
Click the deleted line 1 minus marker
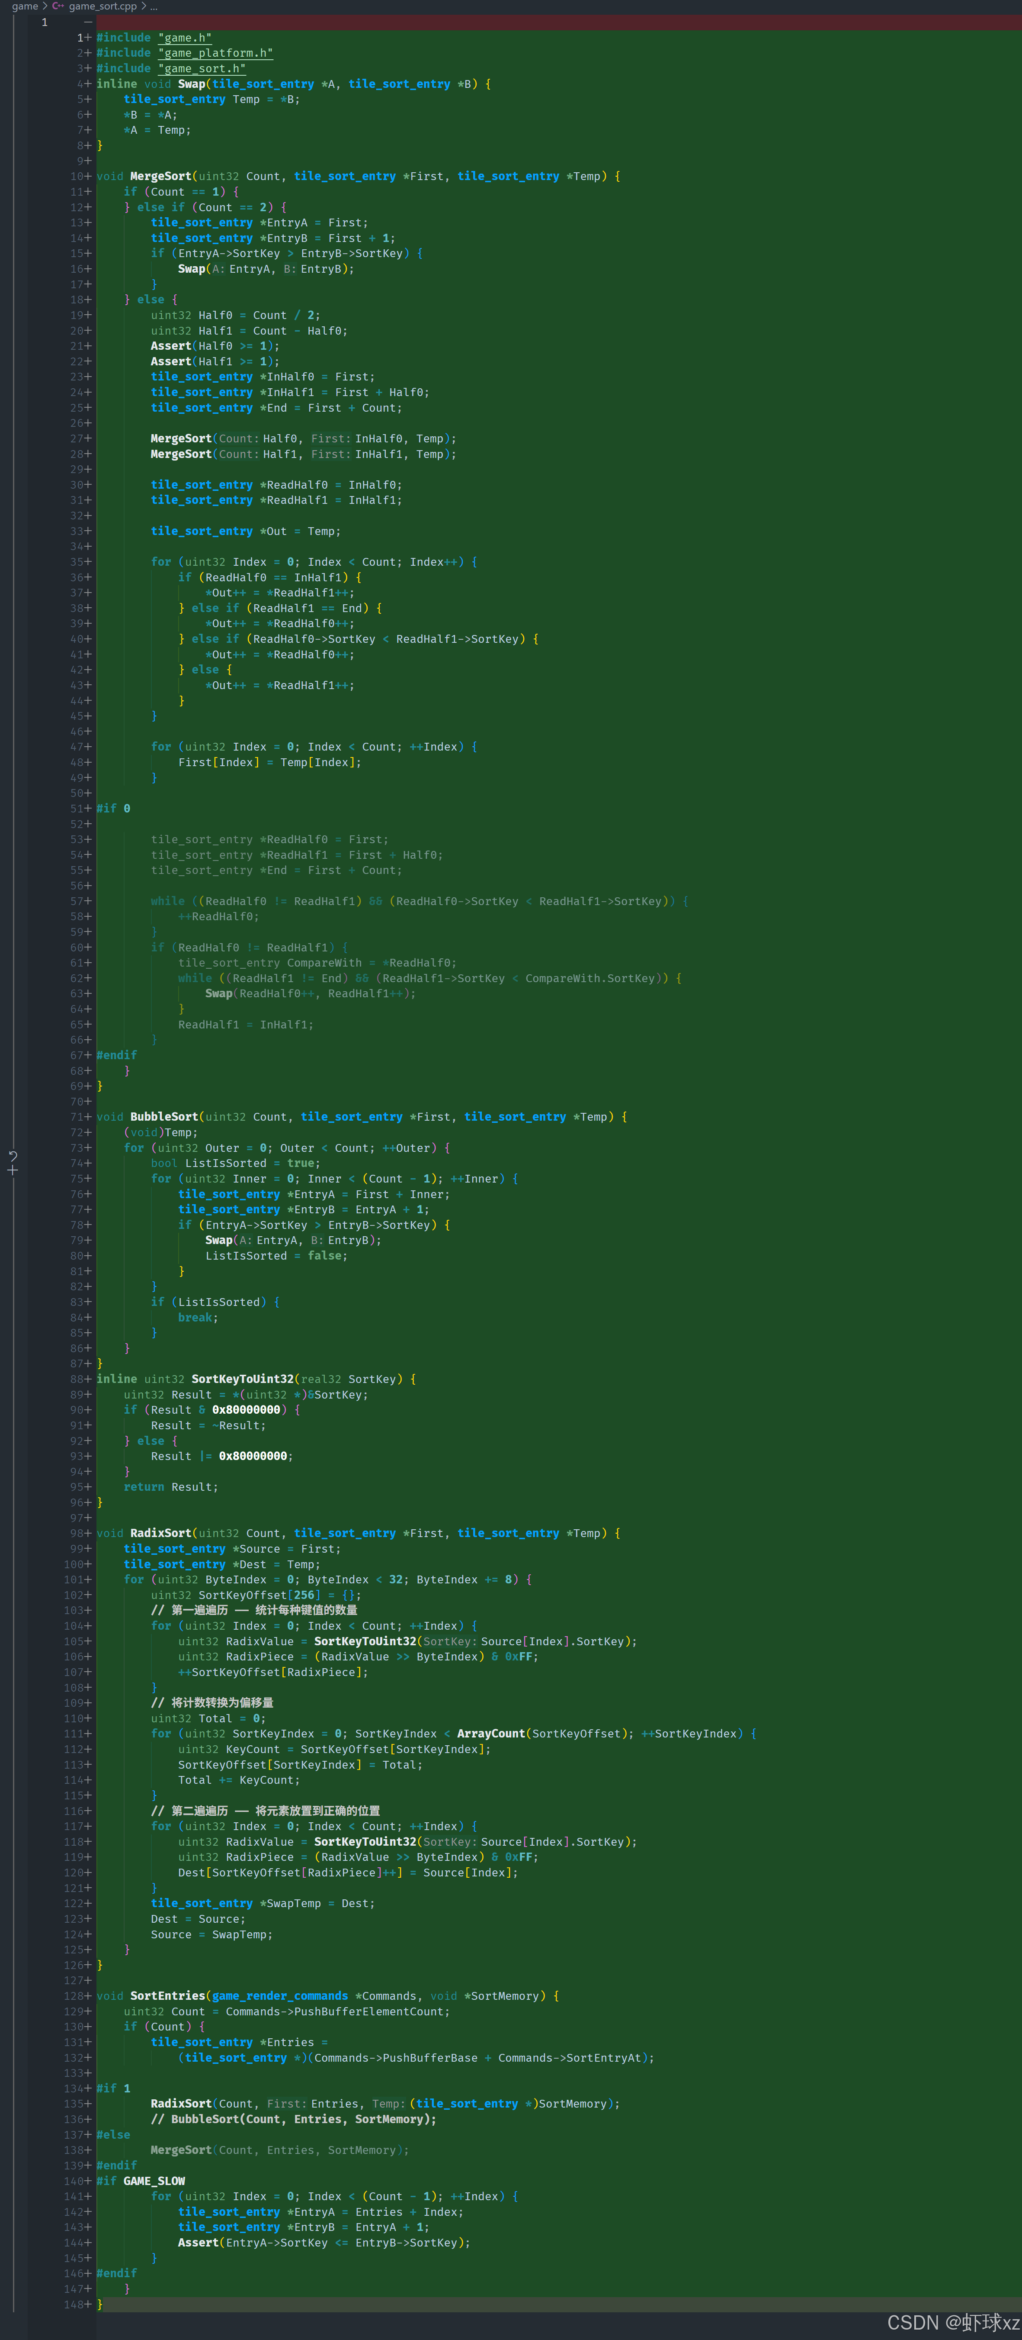[88, 22]
